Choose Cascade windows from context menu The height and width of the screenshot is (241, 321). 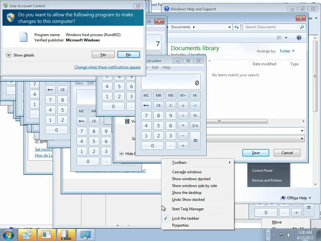[x=198, y=172]
